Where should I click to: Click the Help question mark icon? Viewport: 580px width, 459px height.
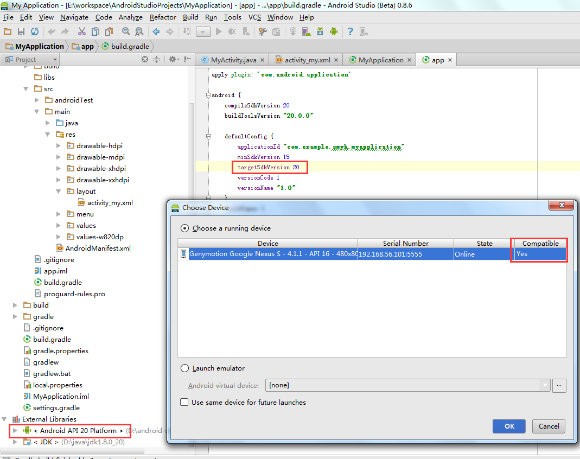tap(350, 32)
